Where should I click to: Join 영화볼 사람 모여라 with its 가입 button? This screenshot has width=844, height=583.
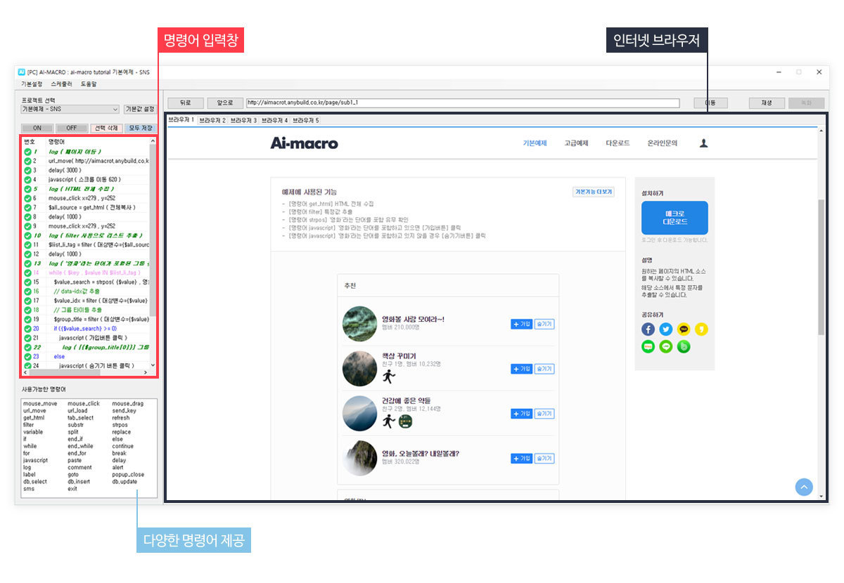point(521,324)
